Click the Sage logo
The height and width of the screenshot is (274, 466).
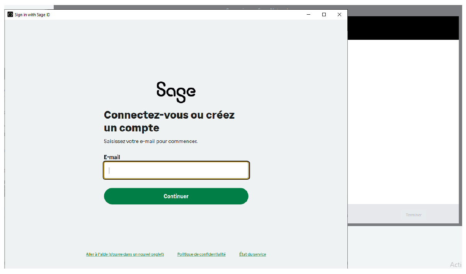click(176, 92)
